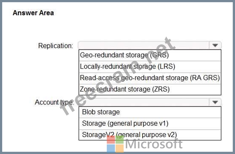Click the Replication label
Image resolution: width=235 pixels, height=154 pixels.
coord(56,46)
